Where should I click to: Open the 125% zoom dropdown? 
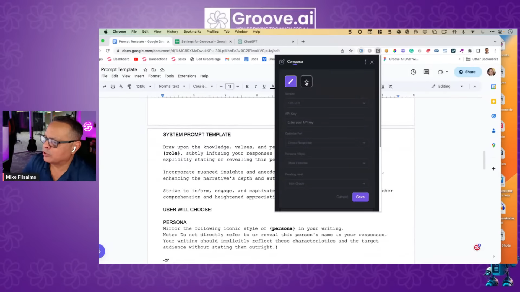[144, 87]
